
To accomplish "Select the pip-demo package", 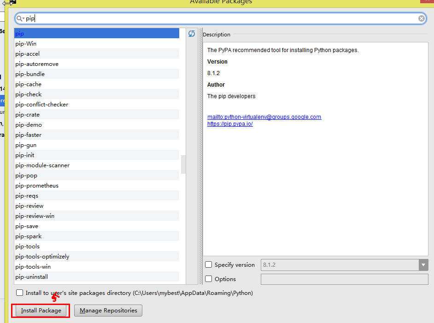I will [97, 125].
